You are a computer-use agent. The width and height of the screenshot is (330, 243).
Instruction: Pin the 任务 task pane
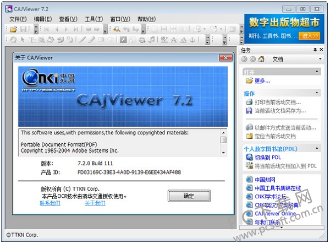(x=315, y=50)
